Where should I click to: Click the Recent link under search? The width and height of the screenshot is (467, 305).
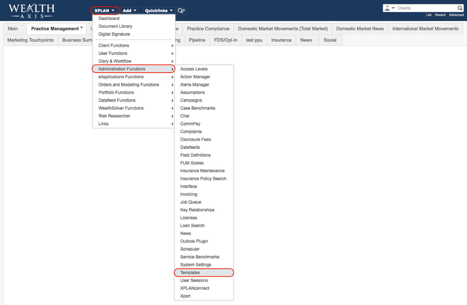coord(440,15)
